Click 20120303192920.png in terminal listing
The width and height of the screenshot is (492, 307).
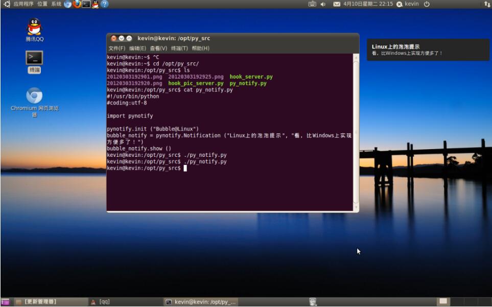pos(134,83)
